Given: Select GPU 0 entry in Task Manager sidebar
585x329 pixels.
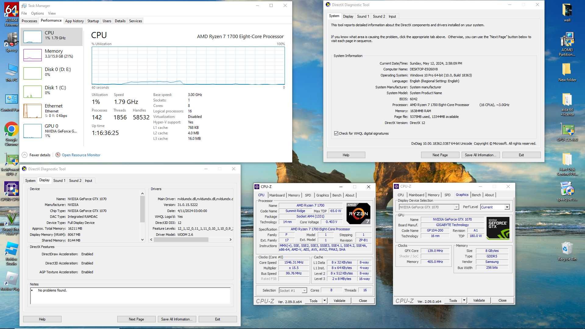Looking at the screenshot, I should click(51, 131).
